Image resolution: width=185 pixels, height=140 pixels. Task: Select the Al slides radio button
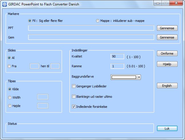tap(9, 58)
